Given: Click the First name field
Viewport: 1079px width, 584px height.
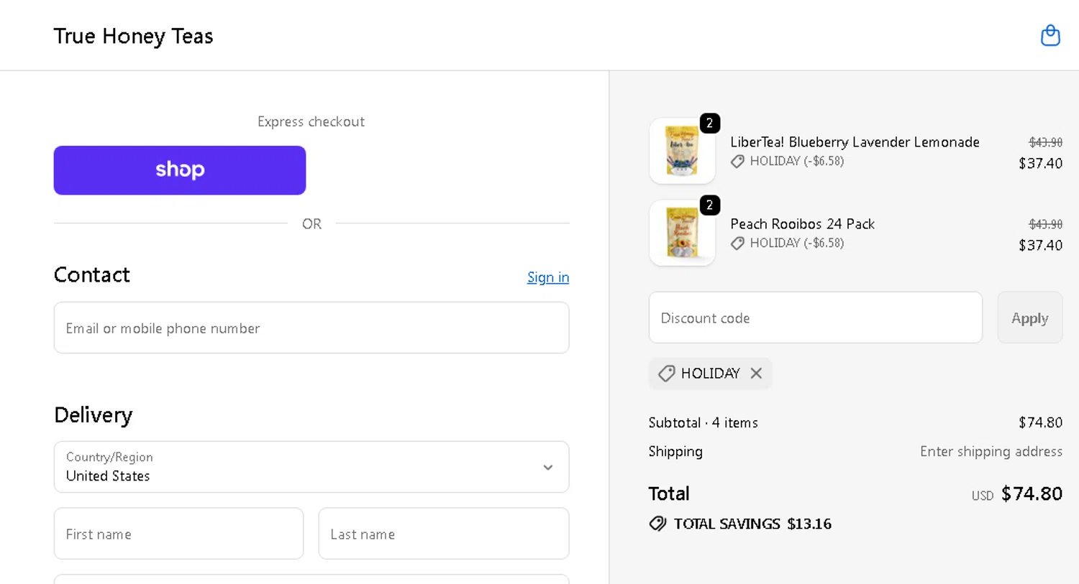Looking at the screenshot, I should point(178,534).
